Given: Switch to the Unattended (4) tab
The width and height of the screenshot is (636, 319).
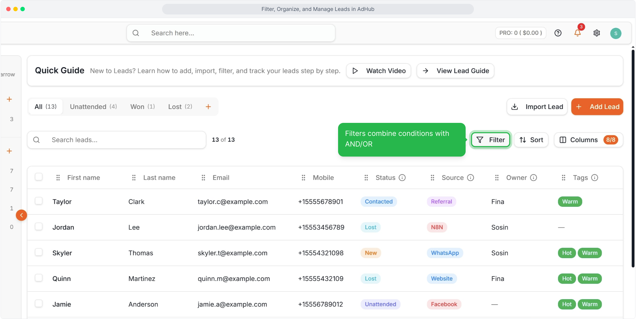Looking at the screenshot, I should point(93,107).
